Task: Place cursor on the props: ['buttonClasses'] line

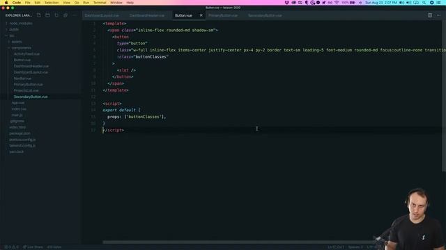Action: pos(137,117)
